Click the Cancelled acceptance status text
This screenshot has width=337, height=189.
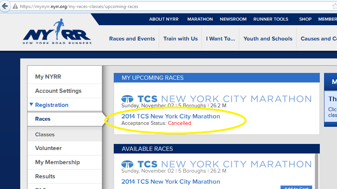(179, 123)
